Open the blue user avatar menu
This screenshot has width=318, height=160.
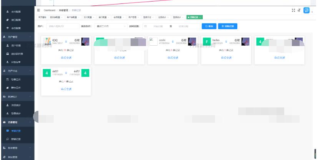306,10
